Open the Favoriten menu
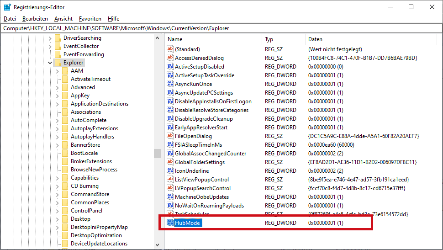Image resolution: width=443 pixels, height=250 pixels. pos(90,19)
